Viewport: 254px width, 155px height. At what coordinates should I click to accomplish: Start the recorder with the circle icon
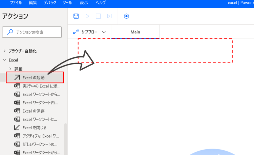coord(126,16)
